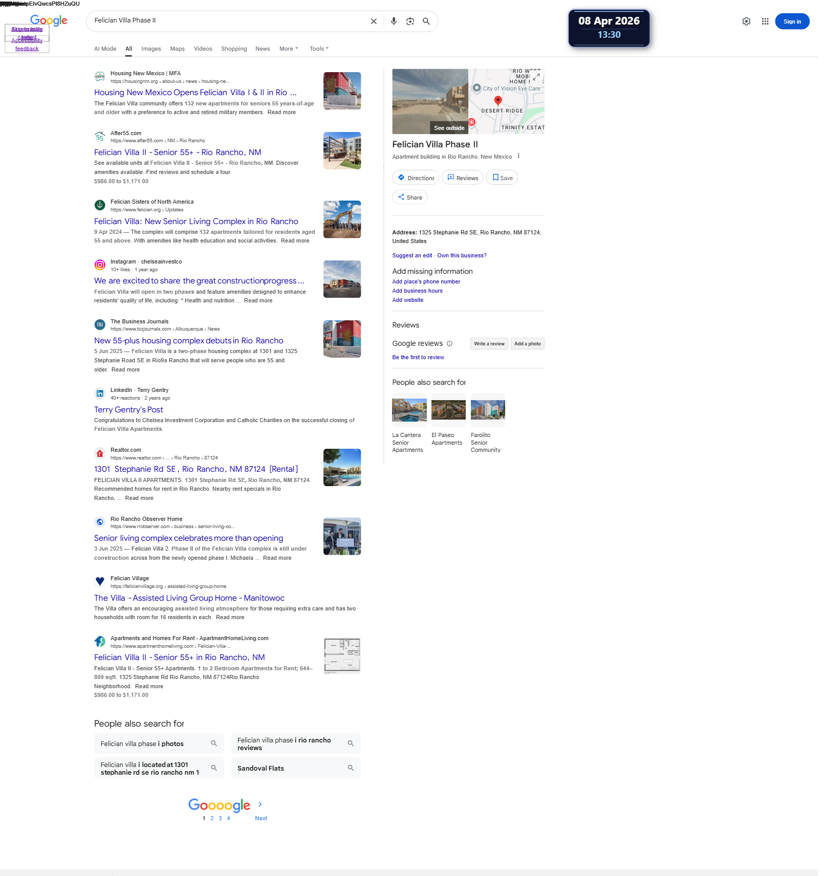Viewport: 824px width, 876px height.
Task: Start voice search with the microphone icon
Action: [394, 21]
